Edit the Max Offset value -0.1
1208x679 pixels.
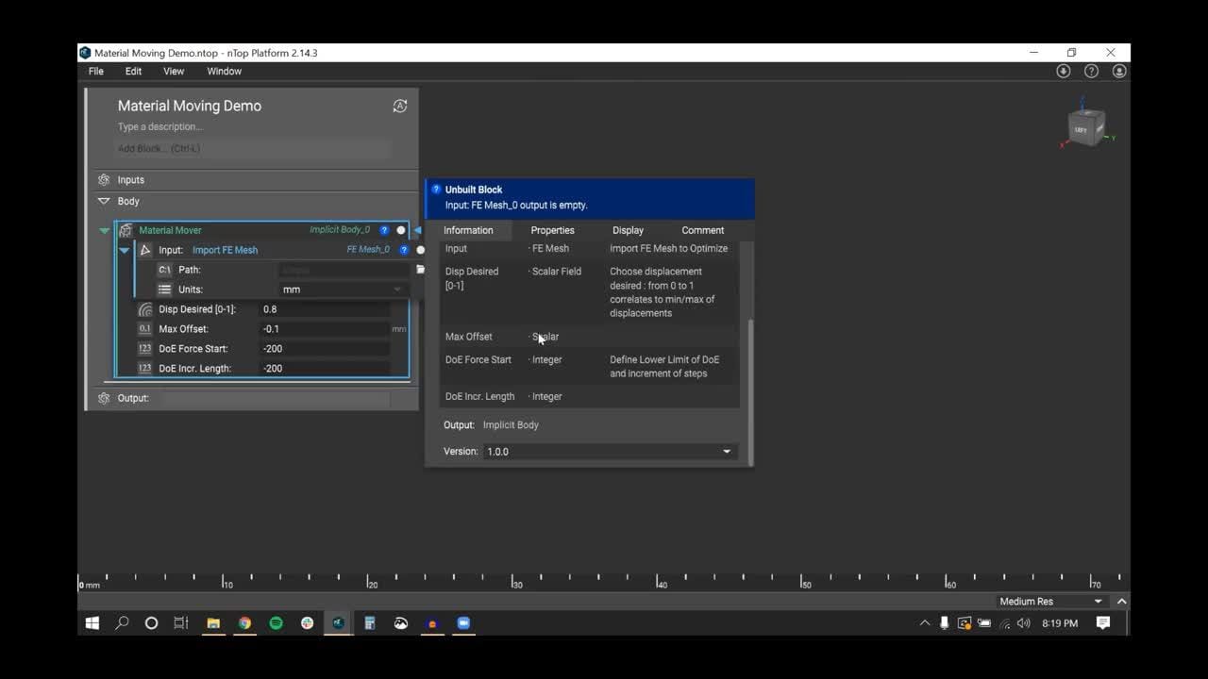point(325,329)
